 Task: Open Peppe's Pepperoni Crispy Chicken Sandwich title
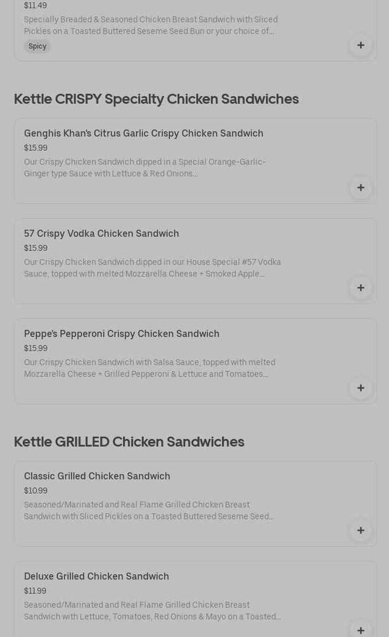click(x=122, y=333)
